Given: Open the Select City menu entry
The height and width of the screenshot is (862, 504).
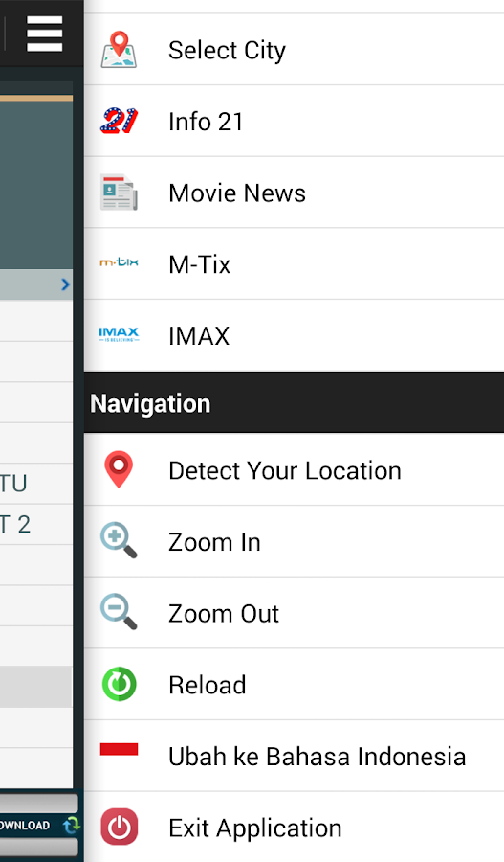Looking at the screenshot, I should 294,50.
